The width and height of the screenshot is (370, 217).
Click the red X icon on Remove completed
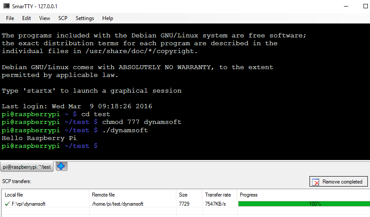(x=316, y=182)
